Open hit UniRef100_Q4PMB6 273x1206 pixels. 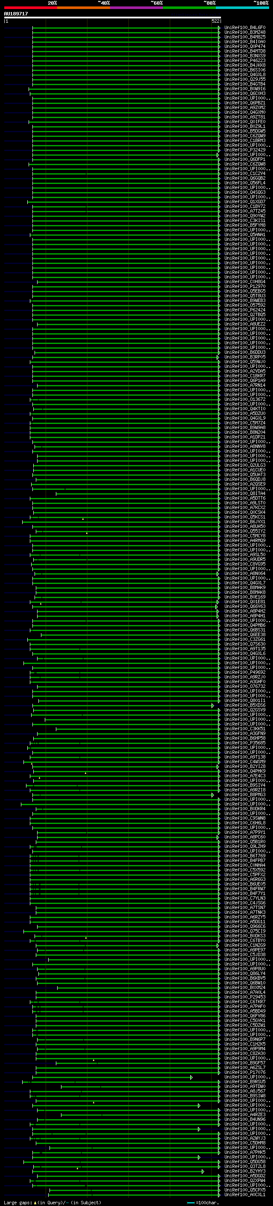coord(245,625)
